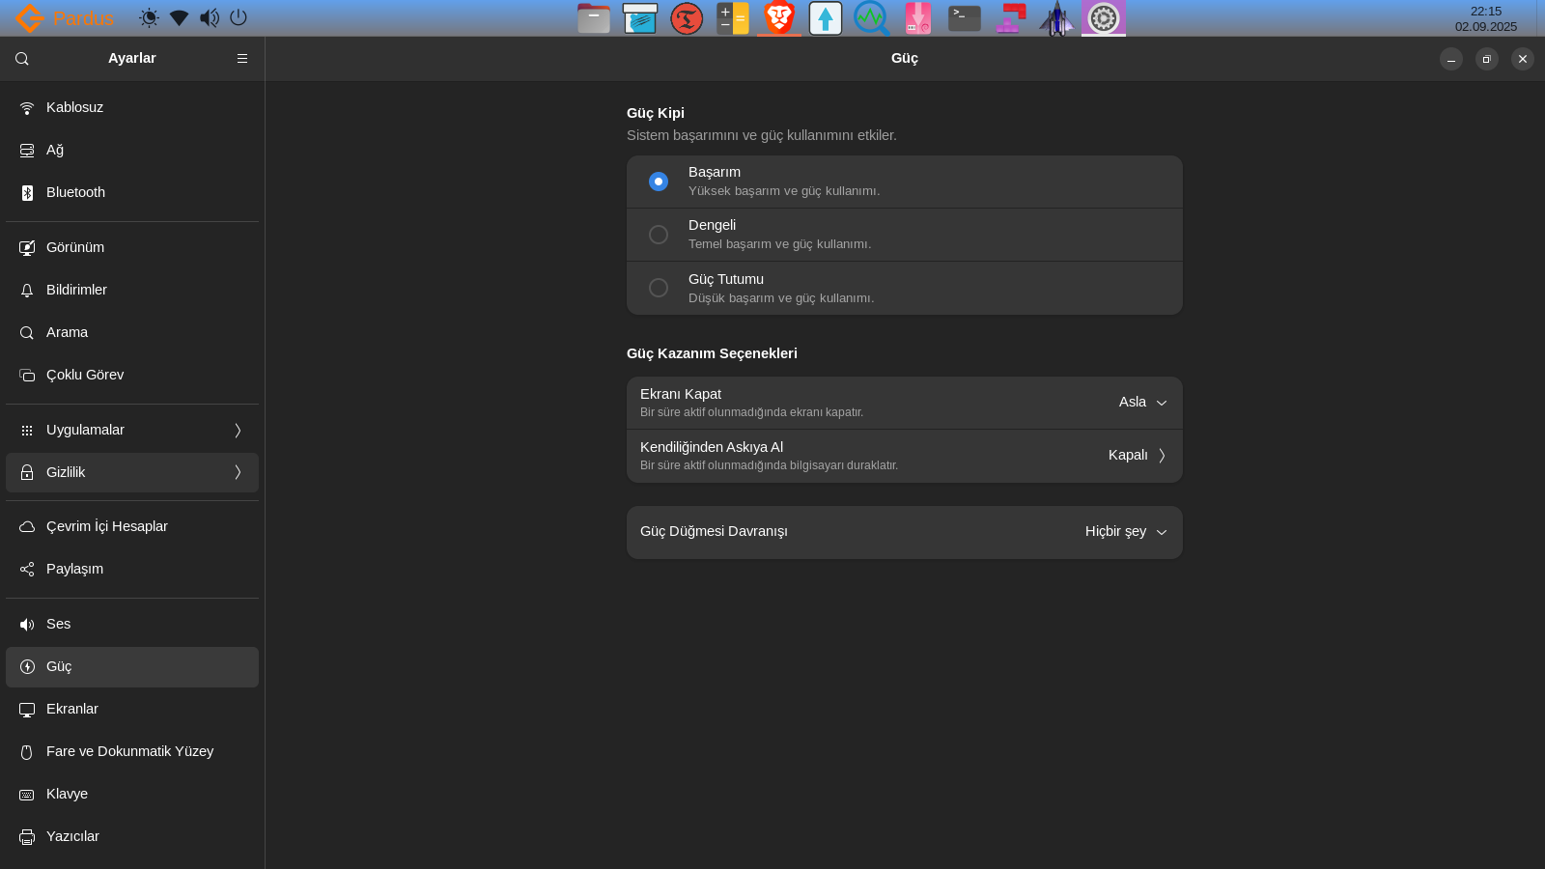
Task: Select the Güç Tutumu power mode
Action: click(659, 288)
